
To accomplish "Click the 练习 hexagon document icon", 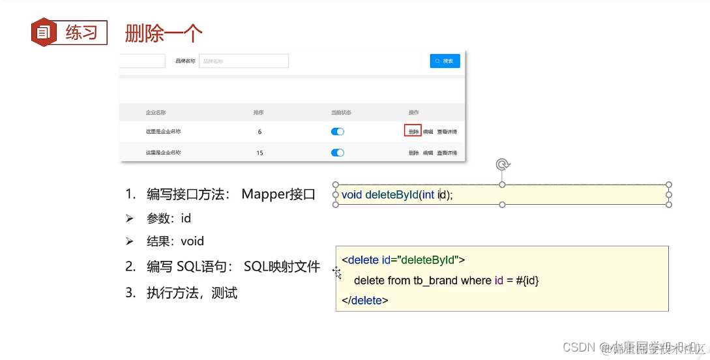I will coord(44,32).
